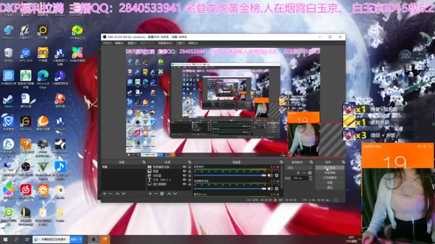435x244 pixels.
Task: Open the Network desktop icon
Action: click(8, 31)
